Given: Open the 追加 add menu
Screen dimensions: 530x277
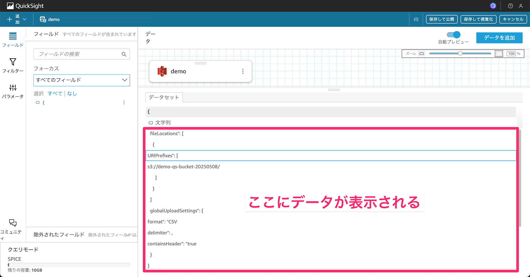Looking at the screenshot, I should pyautogui.click(x=16, y=19).
